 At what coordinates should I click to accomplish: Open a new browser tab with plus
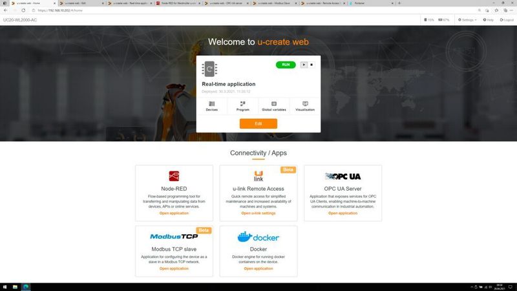(399, 3)
